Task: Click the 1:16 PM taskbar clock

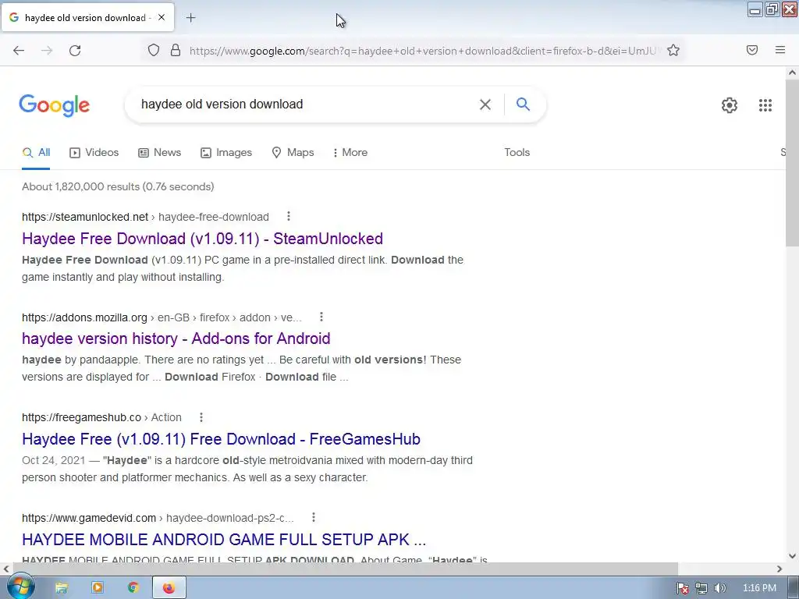Action: [x=759, y=588]
